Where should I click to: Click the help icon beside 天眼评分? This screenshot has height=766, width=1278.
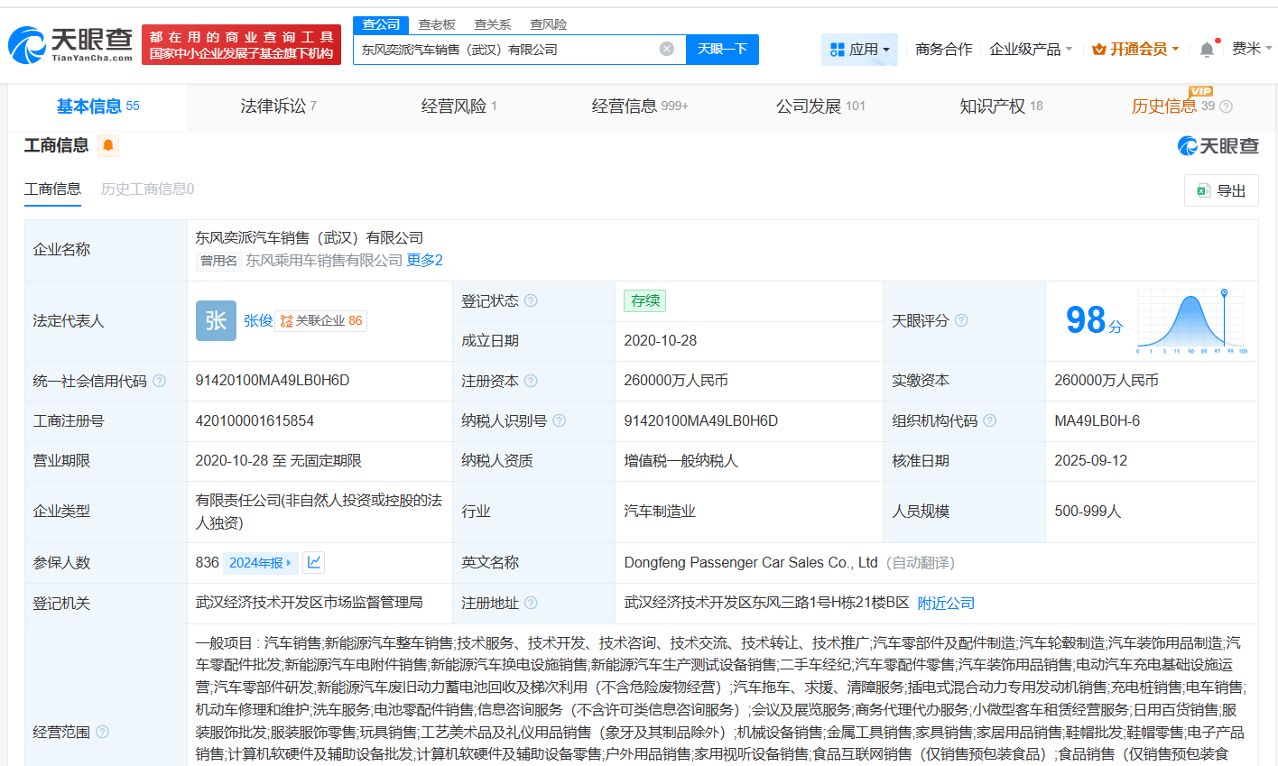[963, 319]
